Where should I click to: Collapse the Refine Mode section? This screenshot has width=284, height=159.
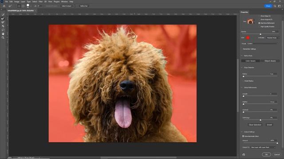242,56
